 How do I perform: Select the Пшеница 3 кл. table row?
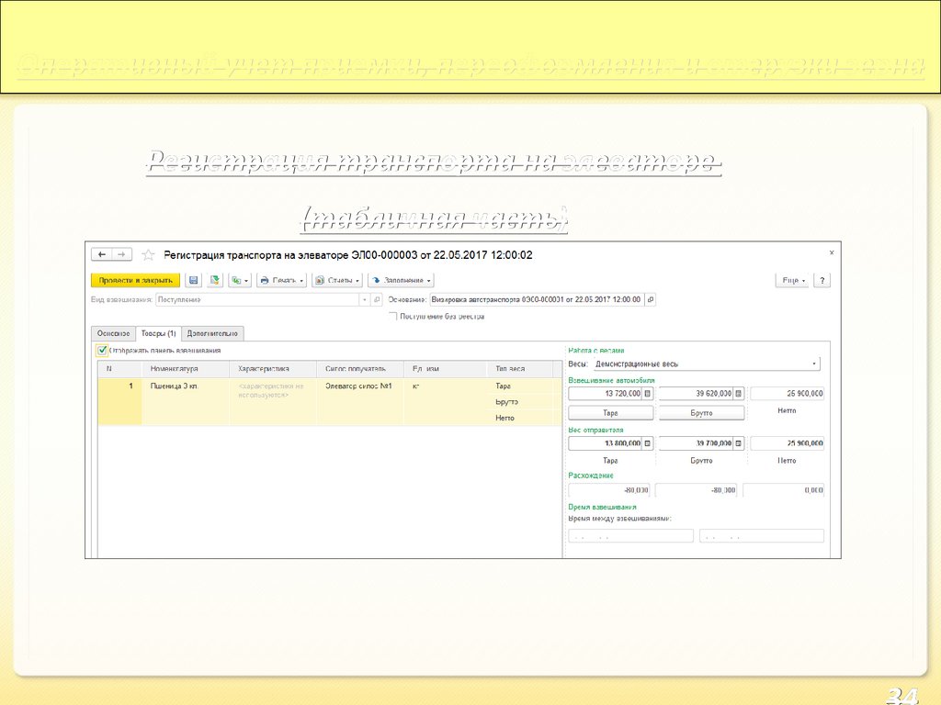pyautogui.click(x=175, y=386)
